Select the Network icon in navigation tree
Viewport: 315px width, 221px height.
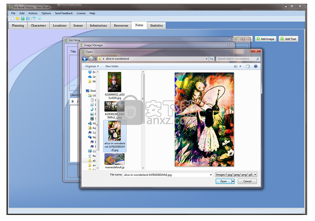pos(90,137)
